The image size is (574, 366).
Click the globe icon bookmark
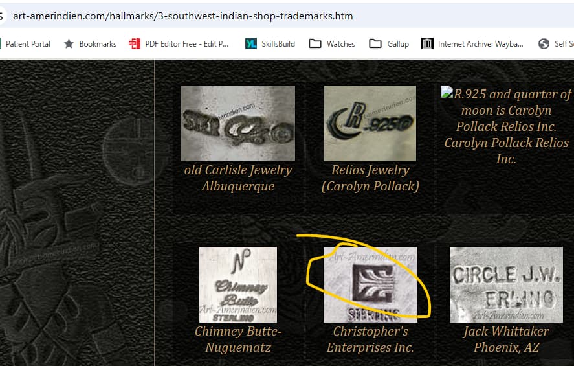544,44
